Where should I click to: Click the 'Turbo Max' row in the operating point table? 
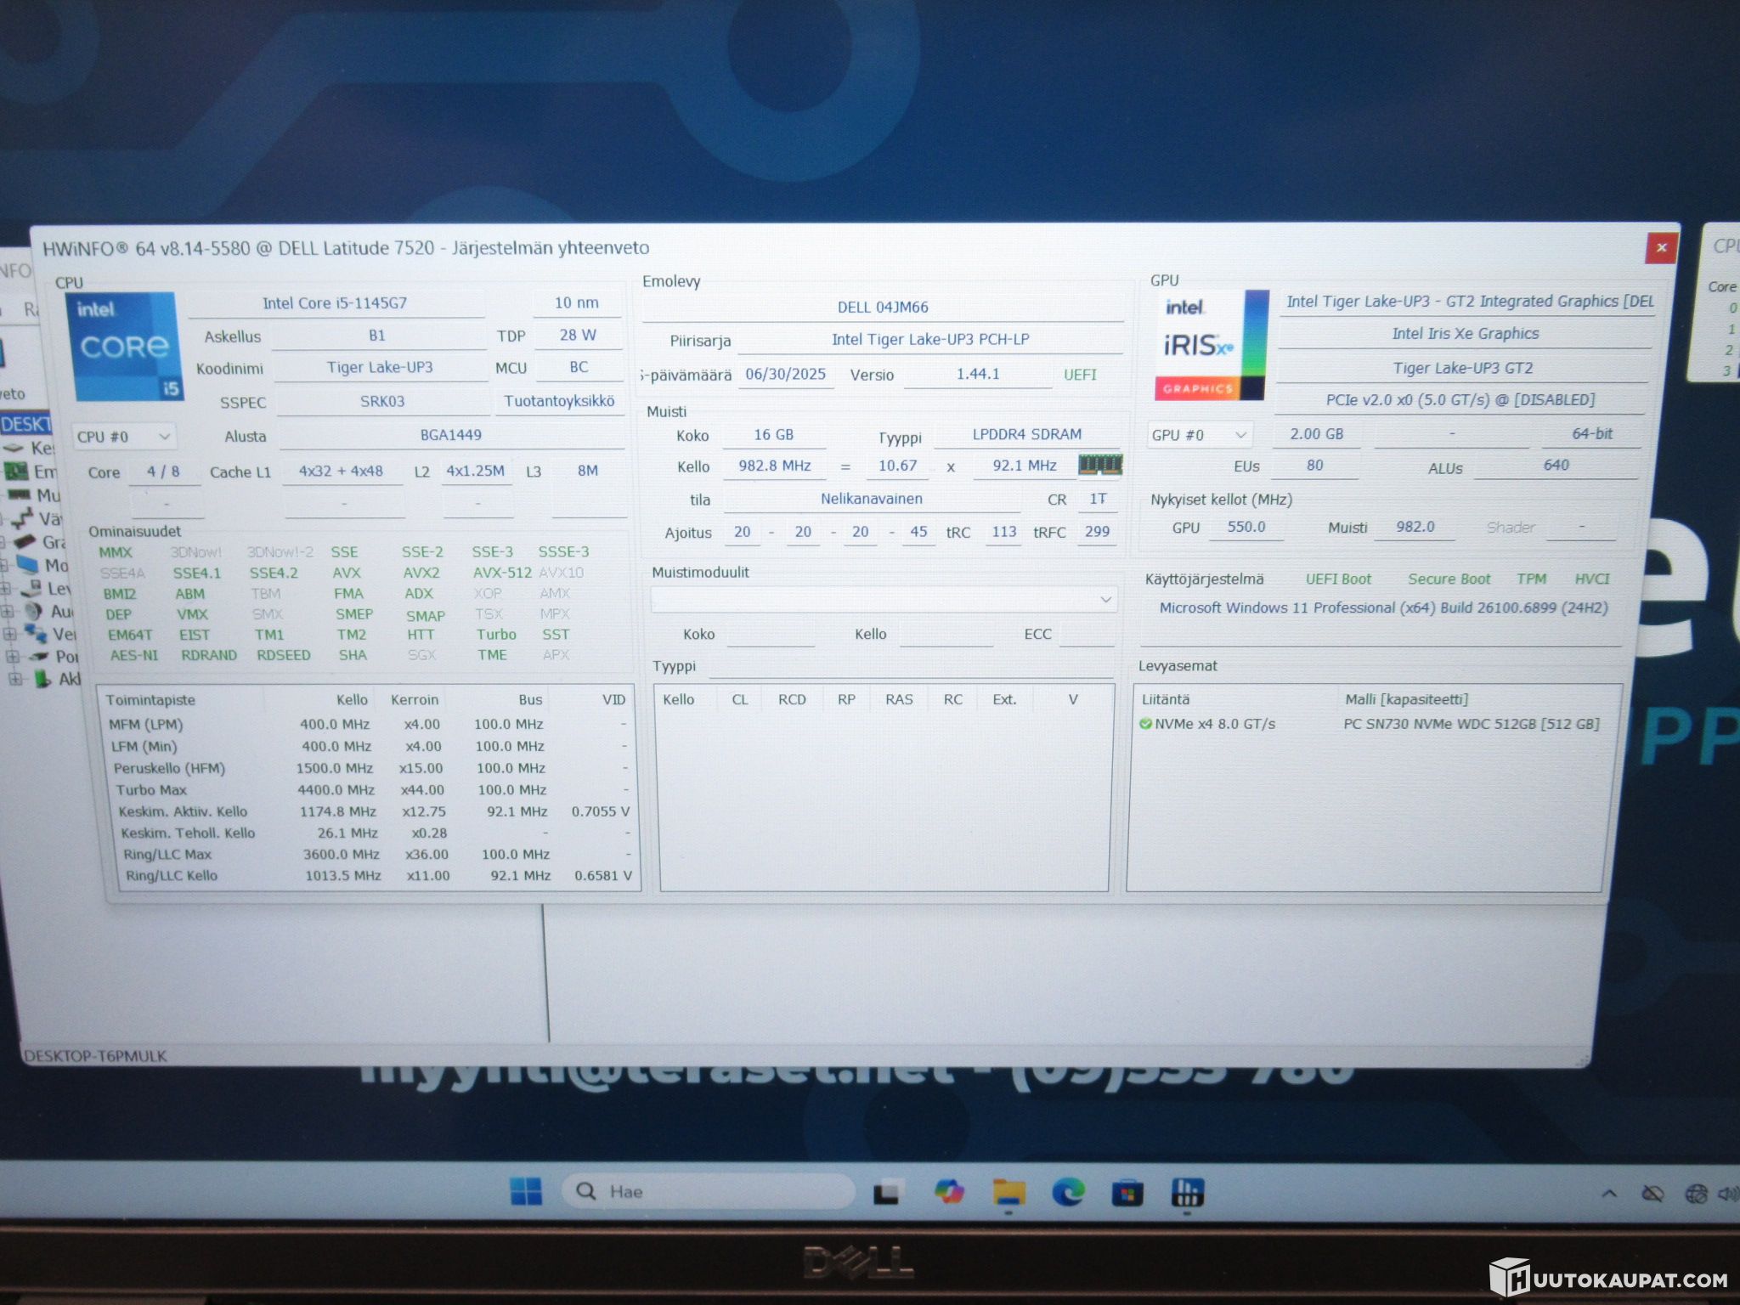(x=373, y=790)
